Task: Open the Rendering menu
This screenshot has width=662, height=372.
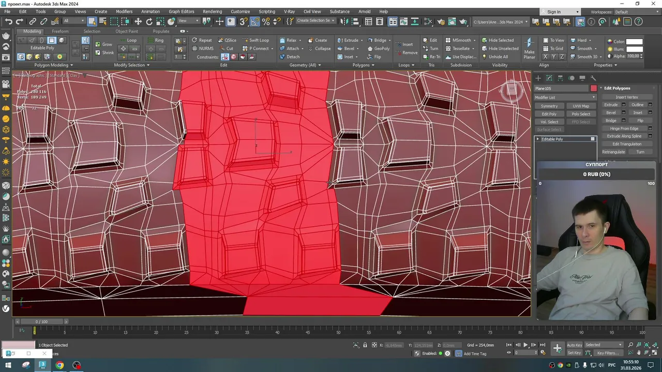Action: [212, 11]
